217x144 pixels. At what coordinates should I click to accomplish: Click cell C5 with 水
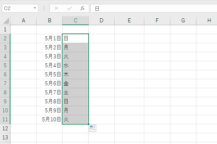(x=76, y=66)
